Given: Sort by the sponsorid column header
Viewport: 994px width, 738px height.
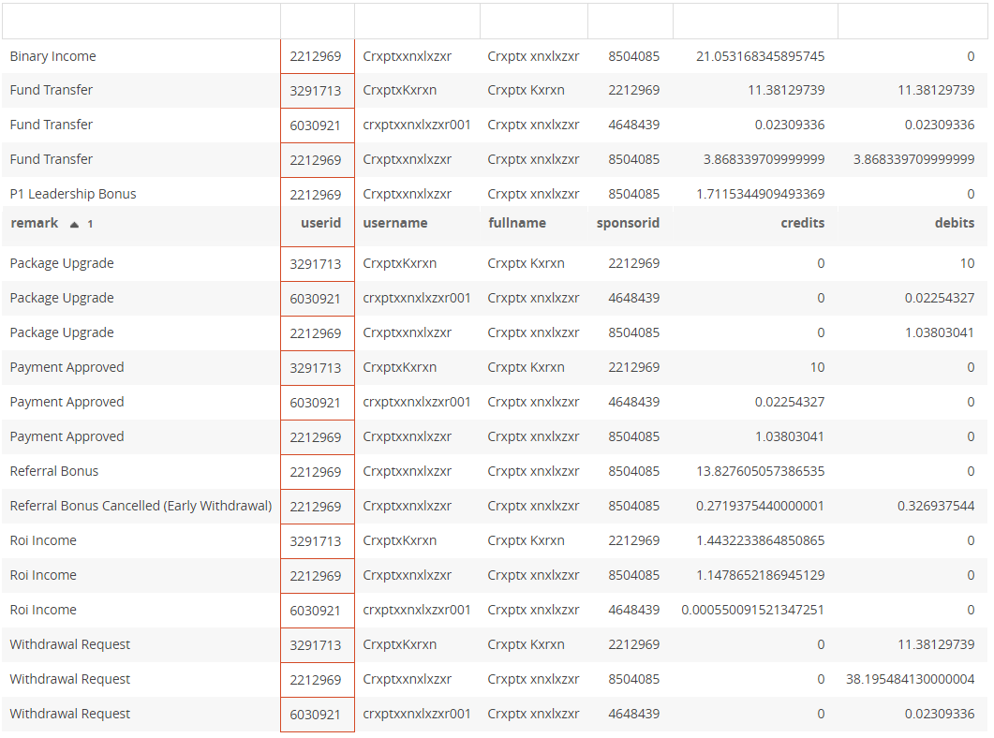Looking at the screenshot, I should pyautogui.click(x=628, y=223).
